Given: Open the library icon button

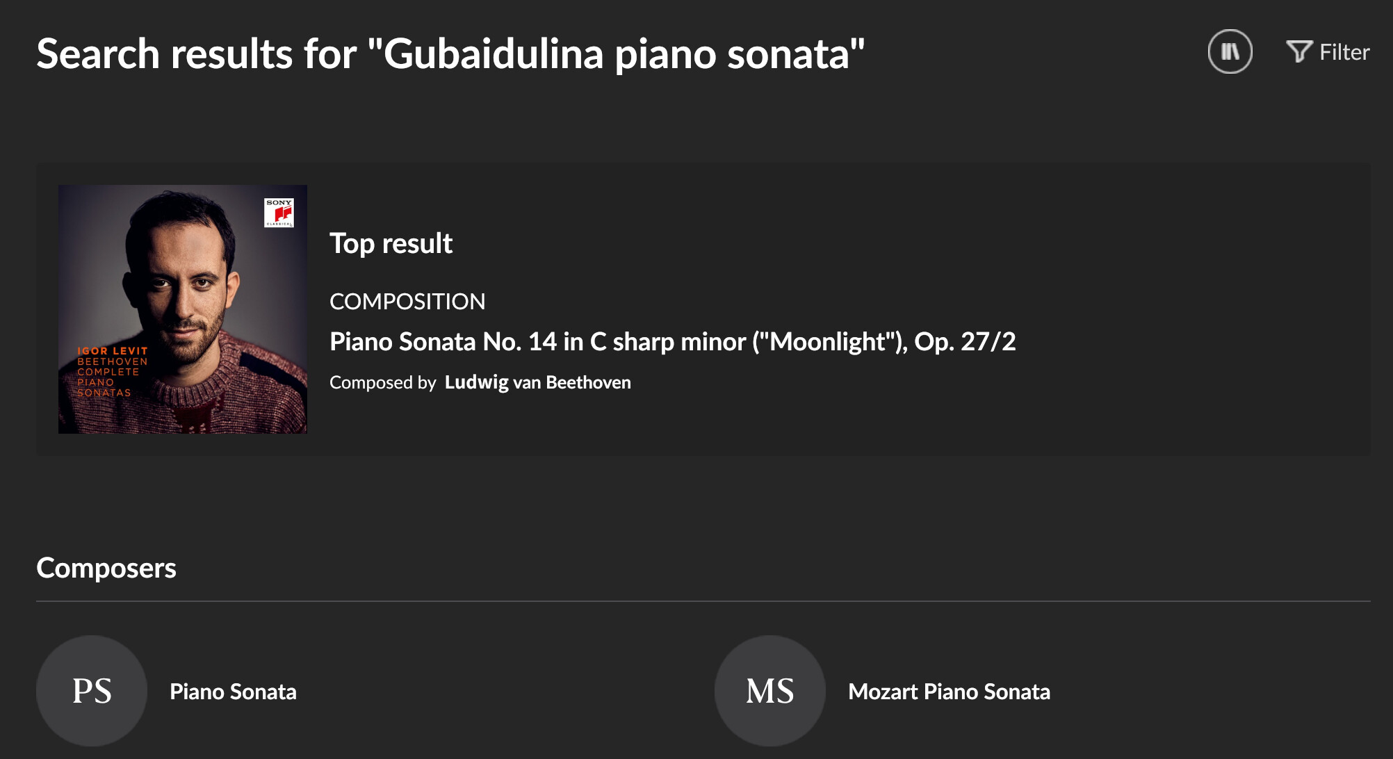Looking at the screenshot, I should coord(1230,51).
